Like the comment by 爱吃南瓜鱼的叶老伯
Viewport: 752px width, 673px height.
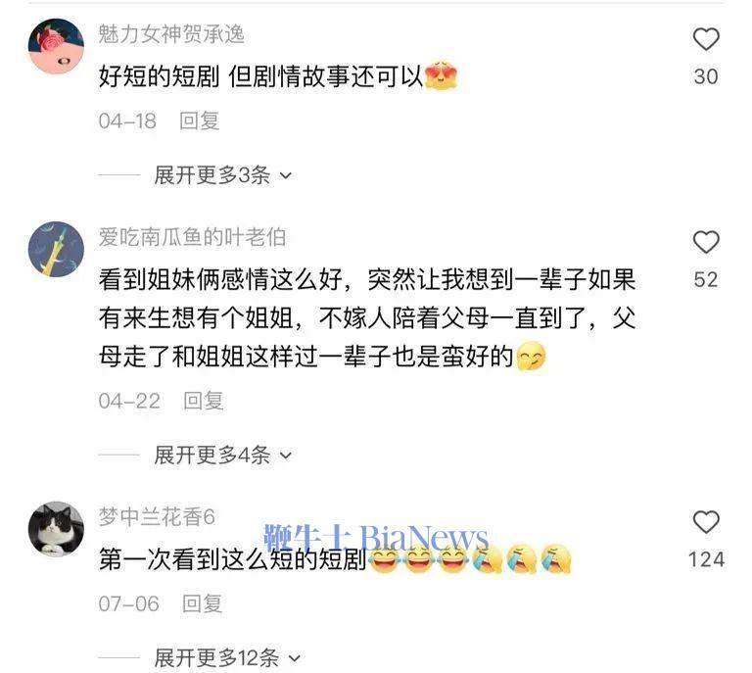click(x=706, y=242)
